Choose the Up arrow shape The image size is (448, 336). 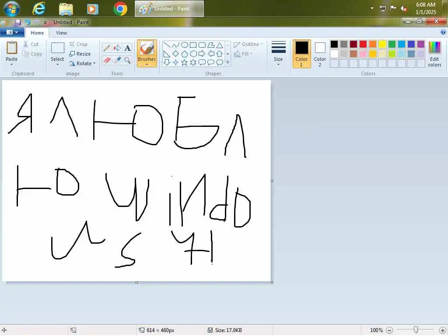220,54
